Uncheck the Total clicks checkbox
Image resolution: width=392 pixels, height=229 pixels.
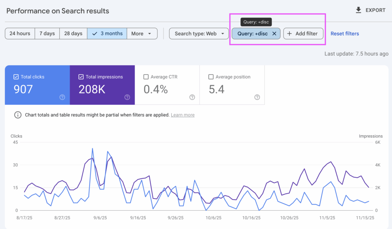16,76
